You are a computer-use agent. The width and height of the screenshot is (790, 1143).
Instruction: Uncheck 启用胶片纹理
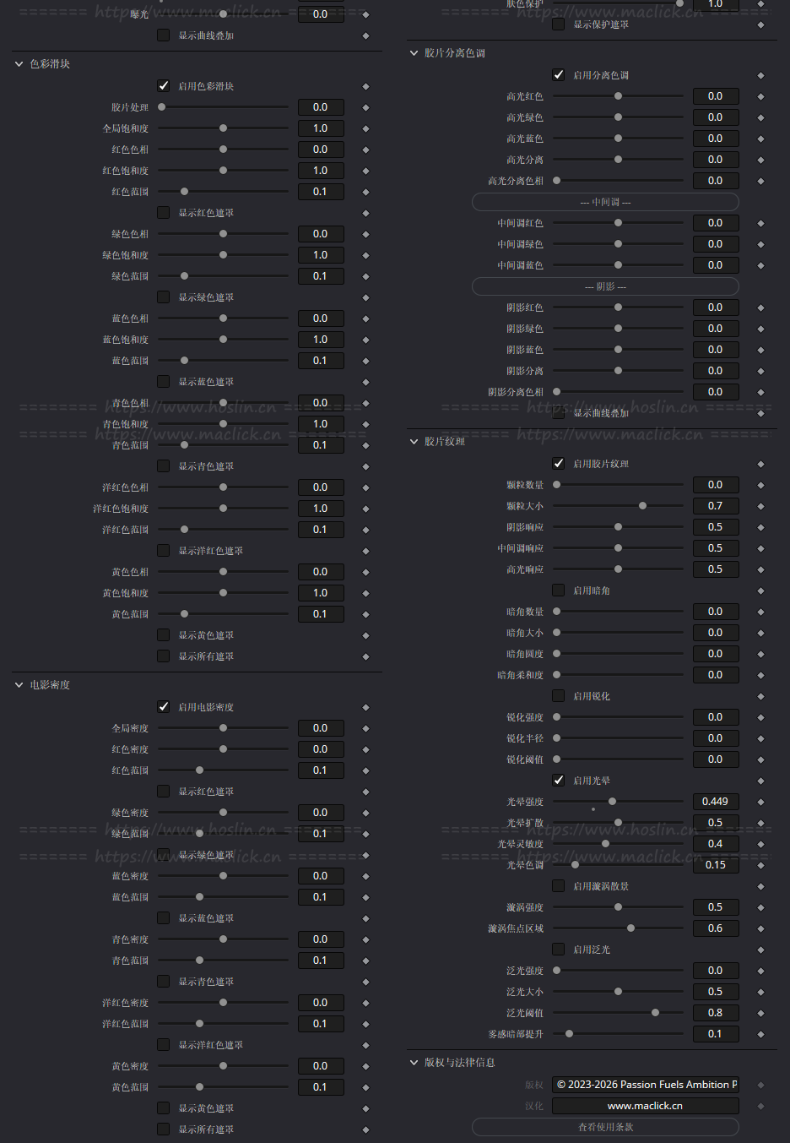(x=558, y=463)
